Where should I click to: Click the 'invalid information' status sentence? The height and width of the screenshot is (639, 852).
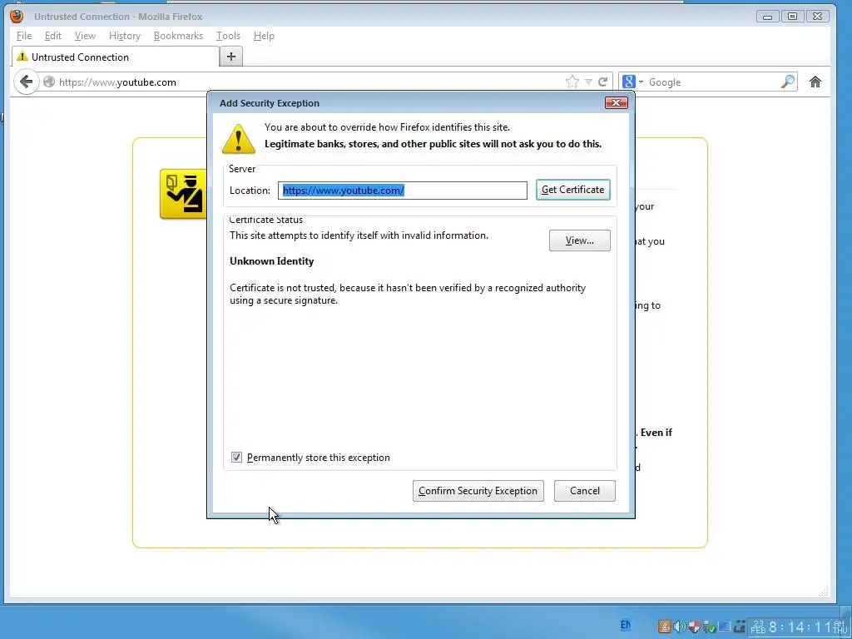point(359,235)
